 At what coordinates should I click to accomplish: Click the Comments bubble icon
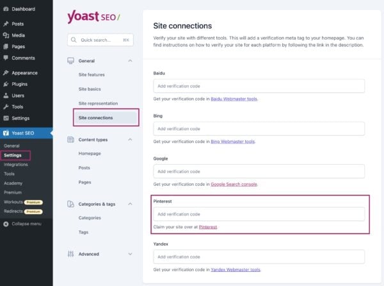tap(6, 58)
